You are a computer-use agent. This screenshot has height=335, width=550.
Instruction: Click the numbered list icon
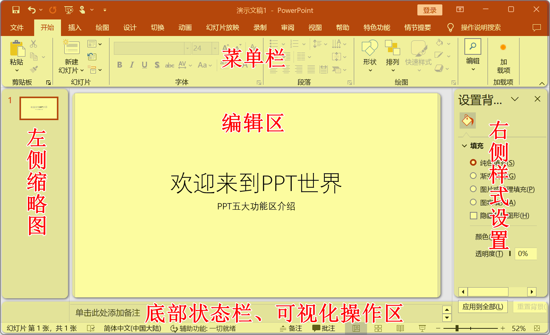tap(294, 44)
